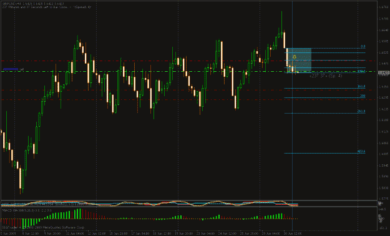Click the 5 Jun 2009 time label

point(7,234)
